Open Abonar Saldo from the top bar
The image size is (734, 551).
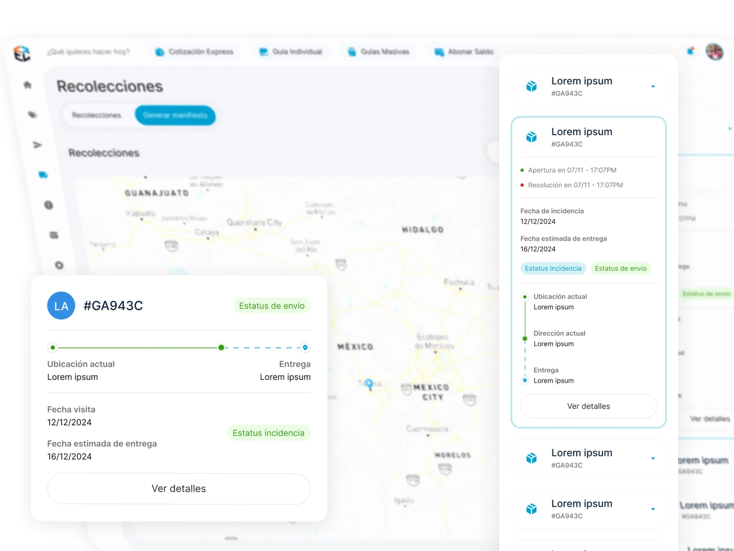point(464,52)
